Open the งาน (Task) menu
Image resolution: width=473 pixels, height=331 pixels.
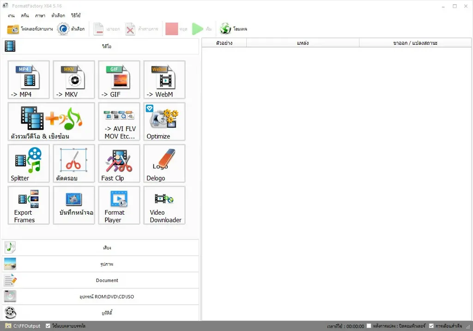[x=11, y=15]
